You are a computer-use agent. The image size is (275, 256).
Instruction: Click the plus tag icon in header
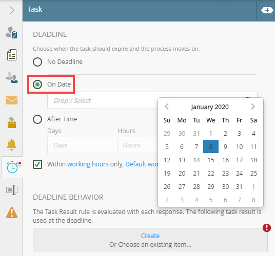267,10
